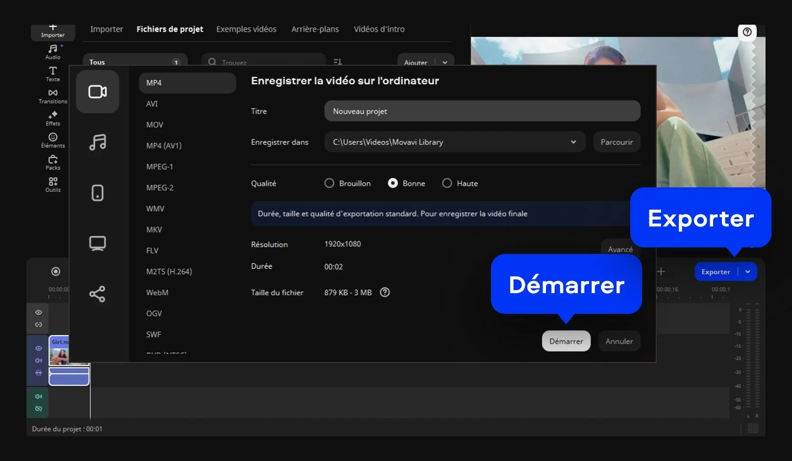Click the Titre input field
This screenshot has width=792, height=461.
[x=482, y=111]
